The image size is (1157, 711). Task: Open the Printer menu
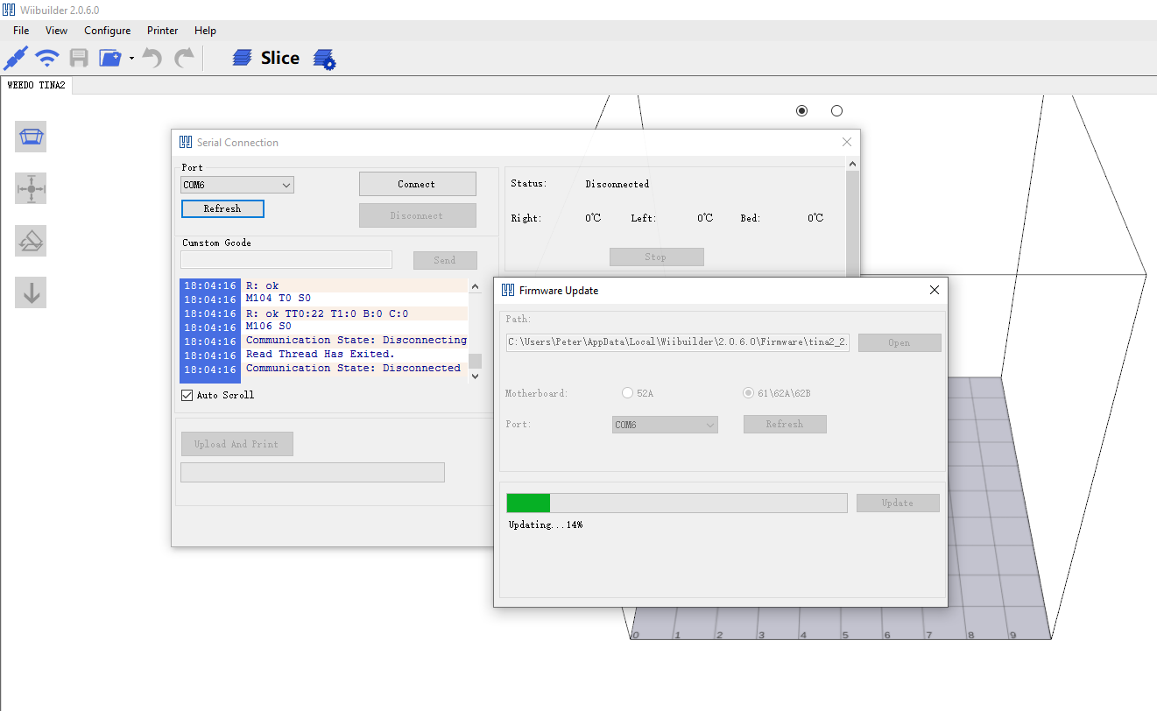pos(163,31)
